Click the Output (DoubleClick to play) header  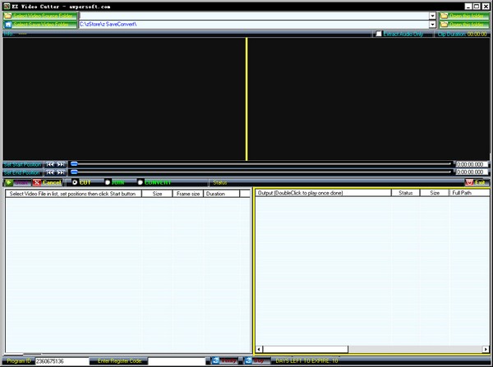(323, 193)
